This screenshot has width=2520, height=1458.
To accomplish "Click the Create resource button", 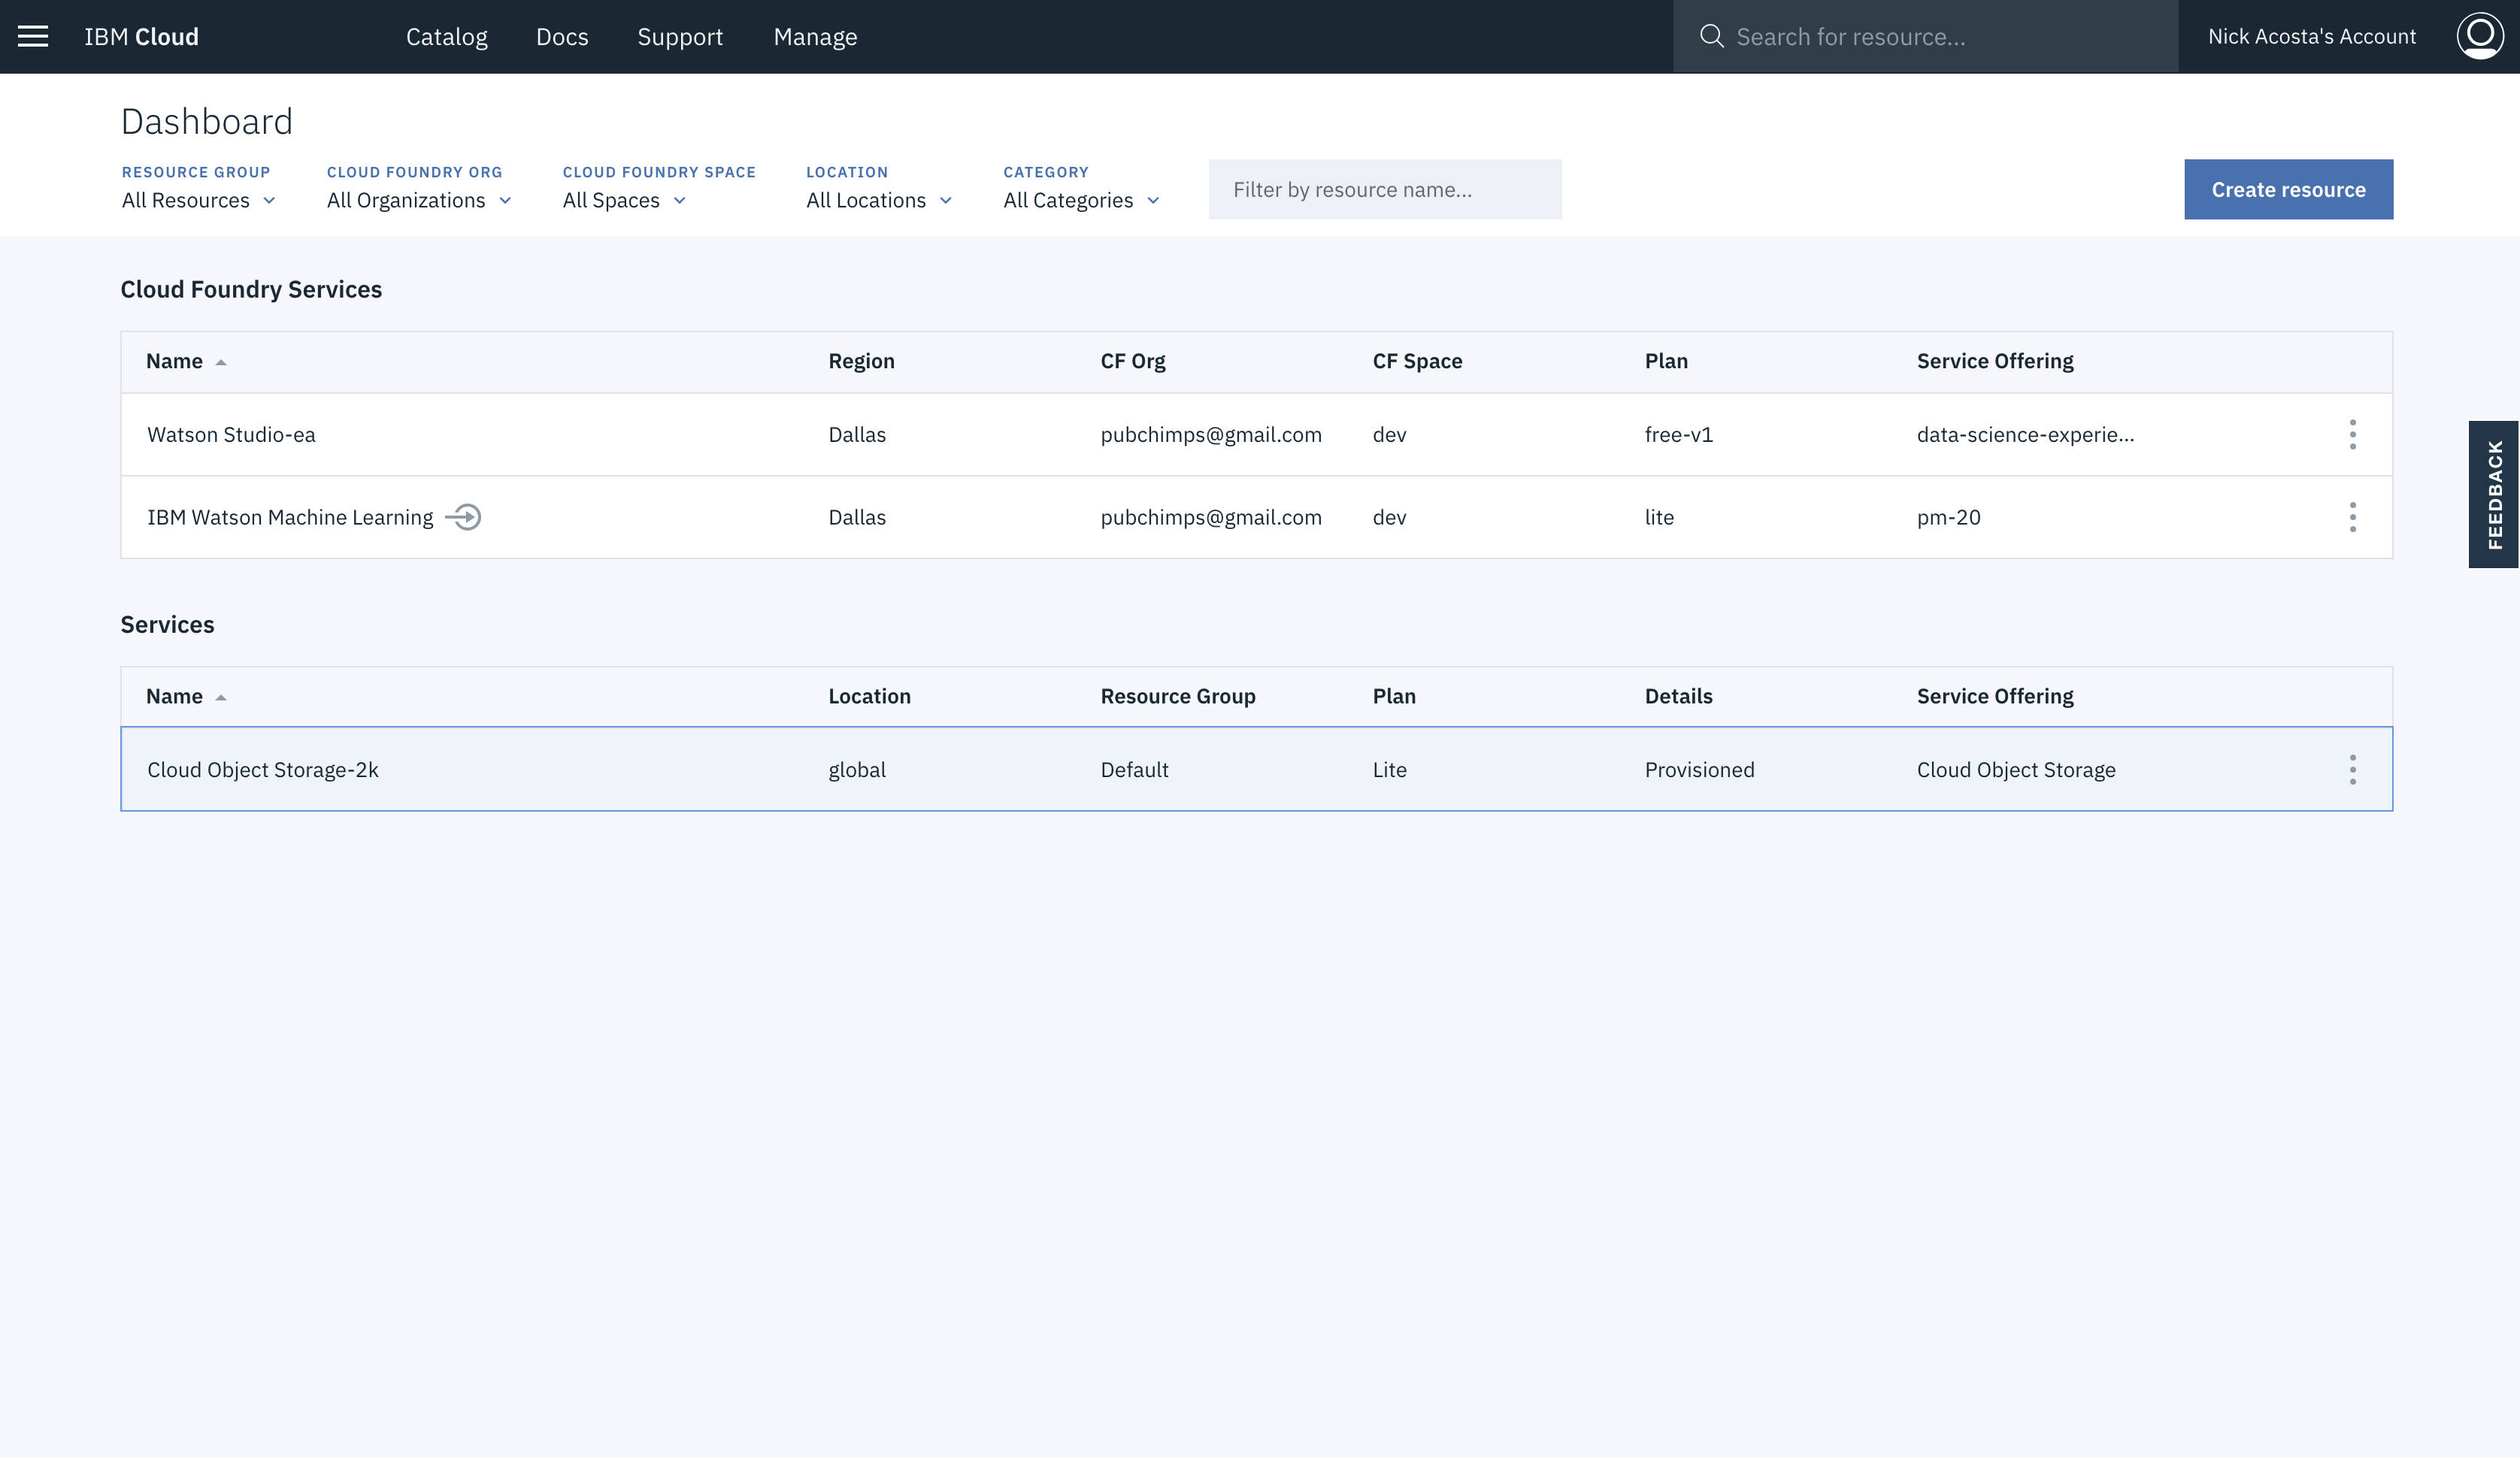I will point(2288,189).
